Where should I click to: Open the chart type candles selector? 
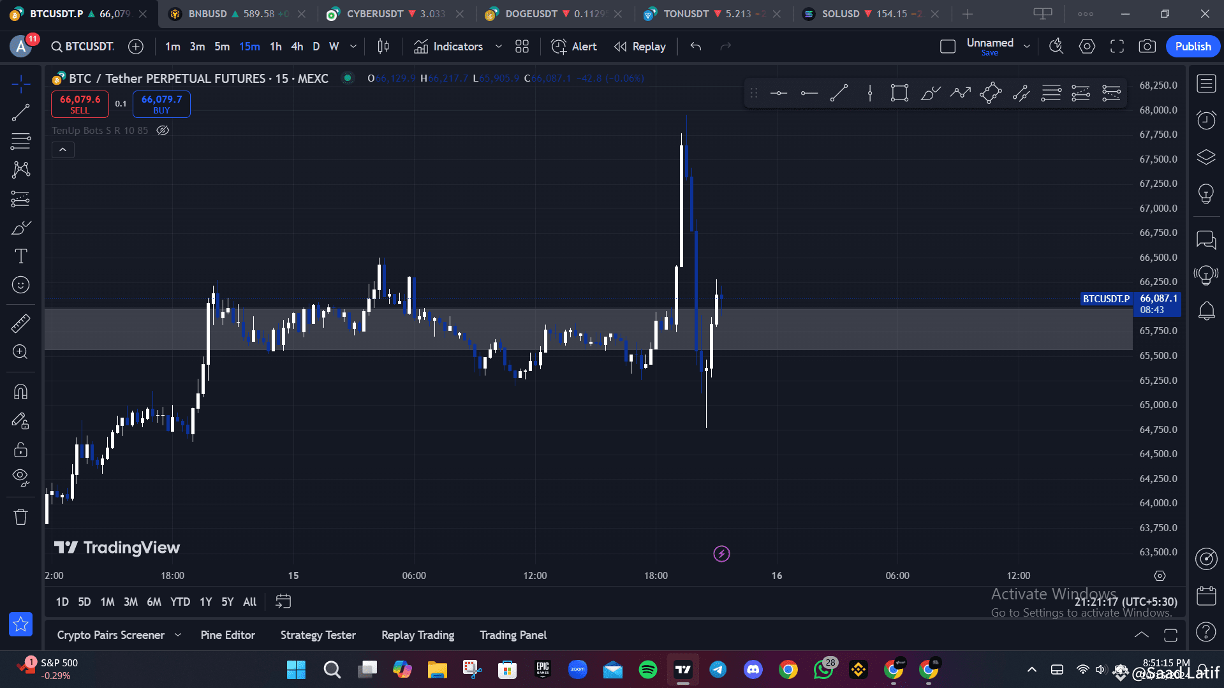point(383,47)
